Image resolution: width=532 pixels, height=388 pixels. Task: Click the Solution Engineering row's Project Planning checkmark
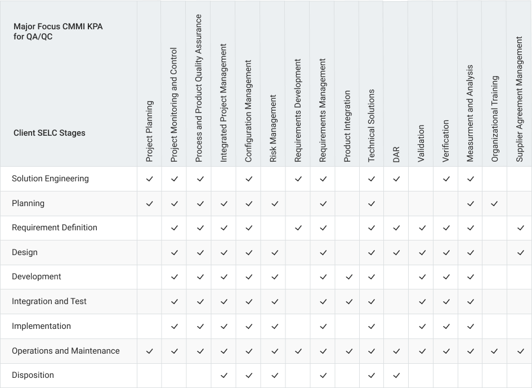click(149, 179)
